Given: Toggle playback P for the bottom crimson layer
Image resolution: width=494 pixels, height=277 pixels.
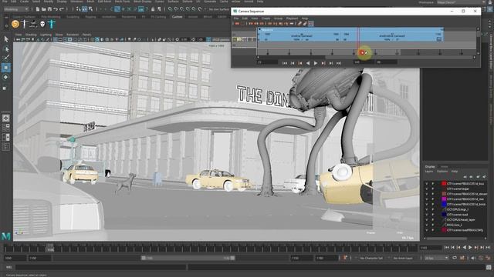Looking at the screenshot, I should pyautogui.click(x=433, y=230).
